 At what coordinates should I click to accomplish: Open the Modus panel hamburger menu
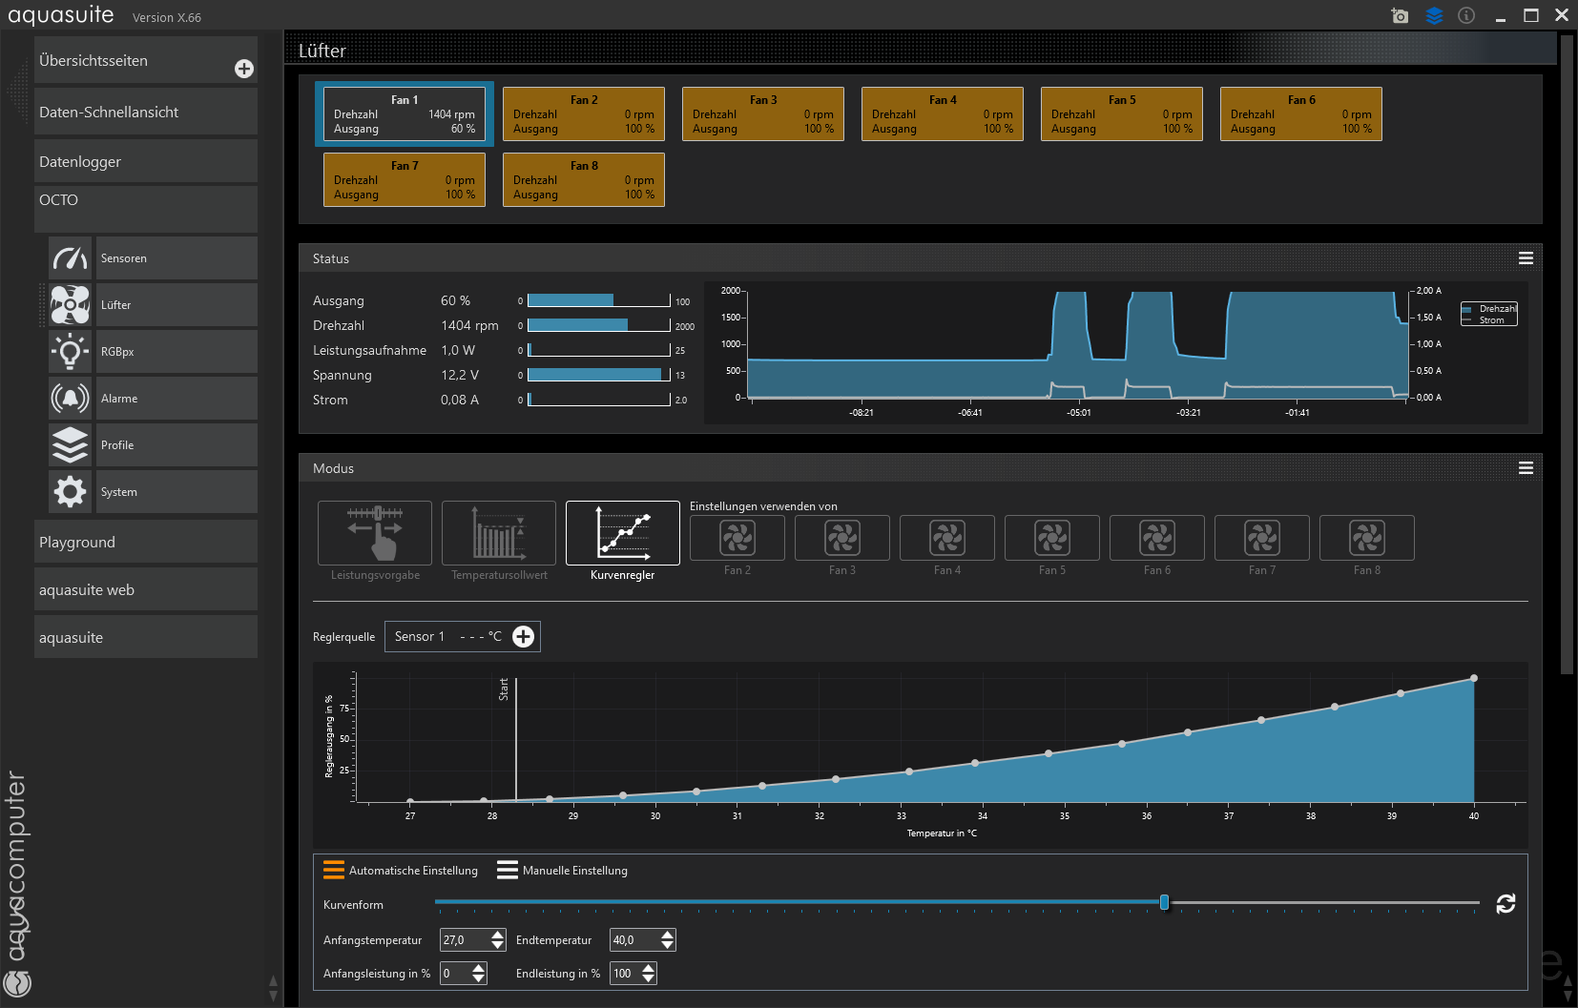click(1526, 468)
